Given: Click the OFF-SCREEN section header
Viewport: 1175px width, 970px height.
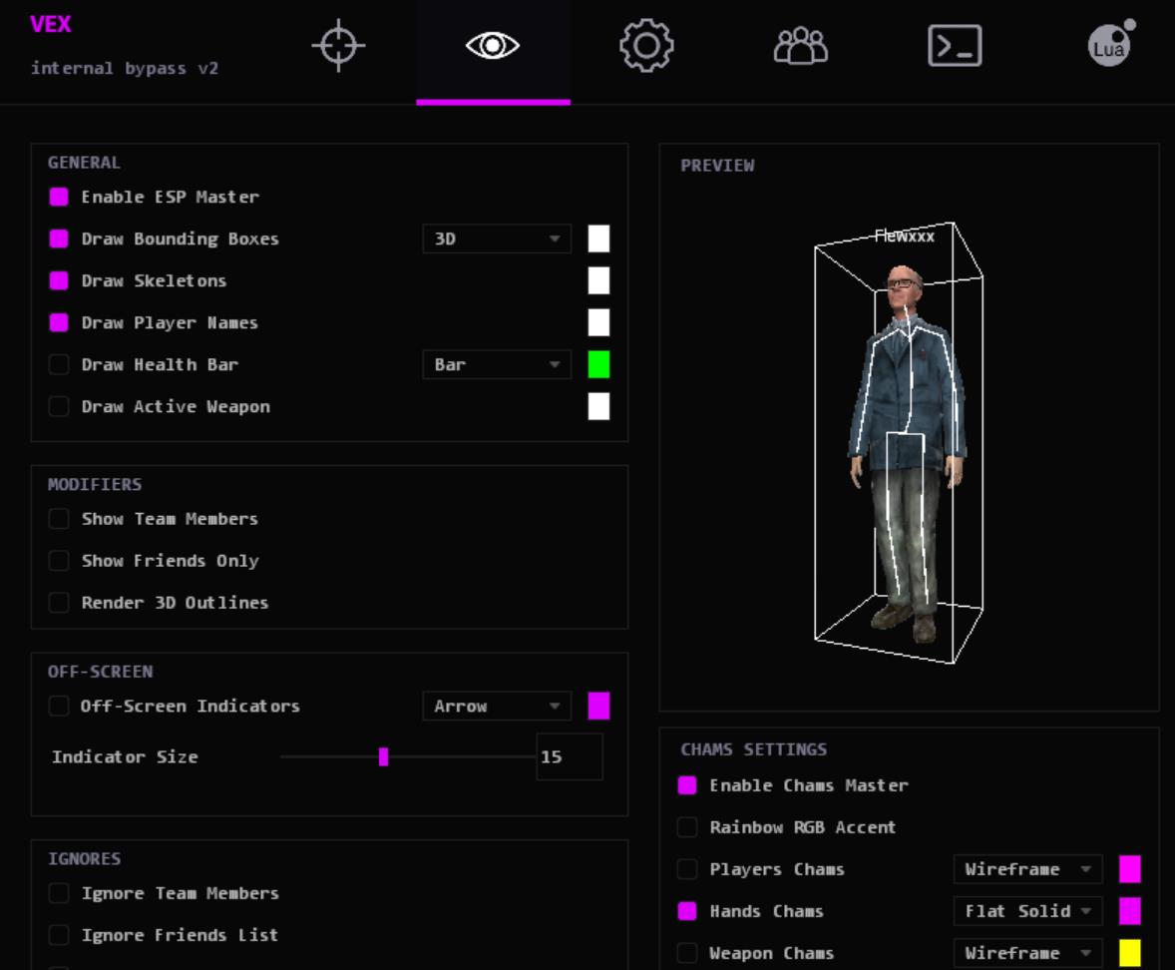Looking at the screenshot, I should coord(101,672).
